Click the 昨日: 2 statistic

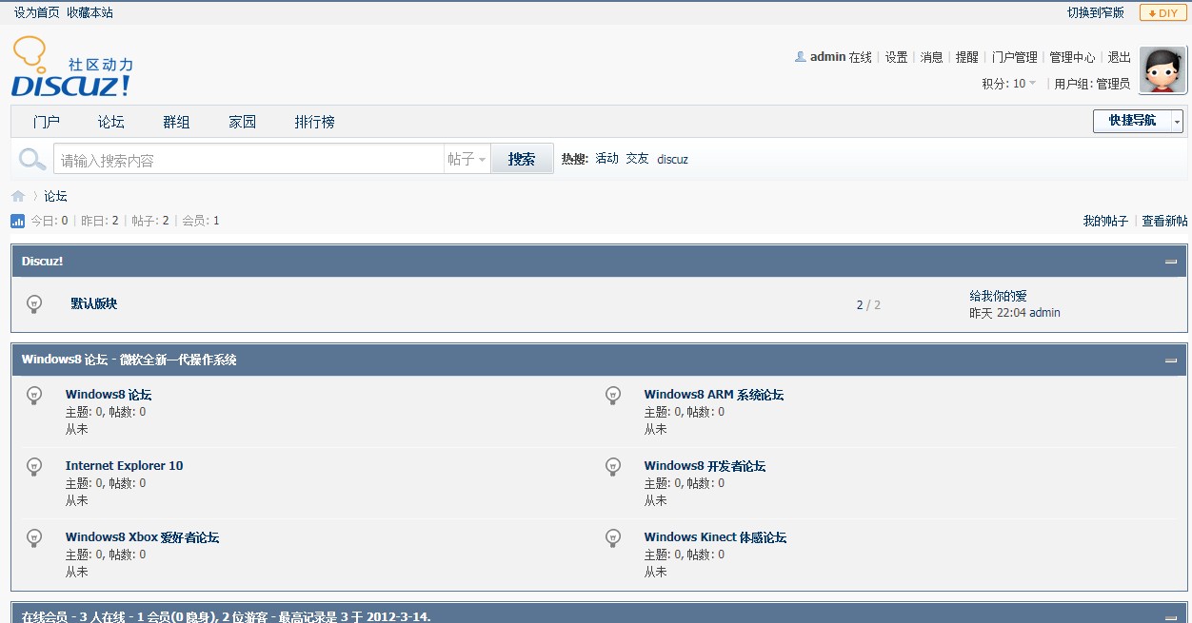pos(100,221)
